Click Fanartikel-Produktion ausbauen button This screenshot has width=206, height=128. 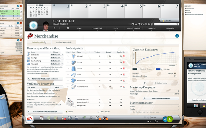pyautogui.click(x=45, y=79)
